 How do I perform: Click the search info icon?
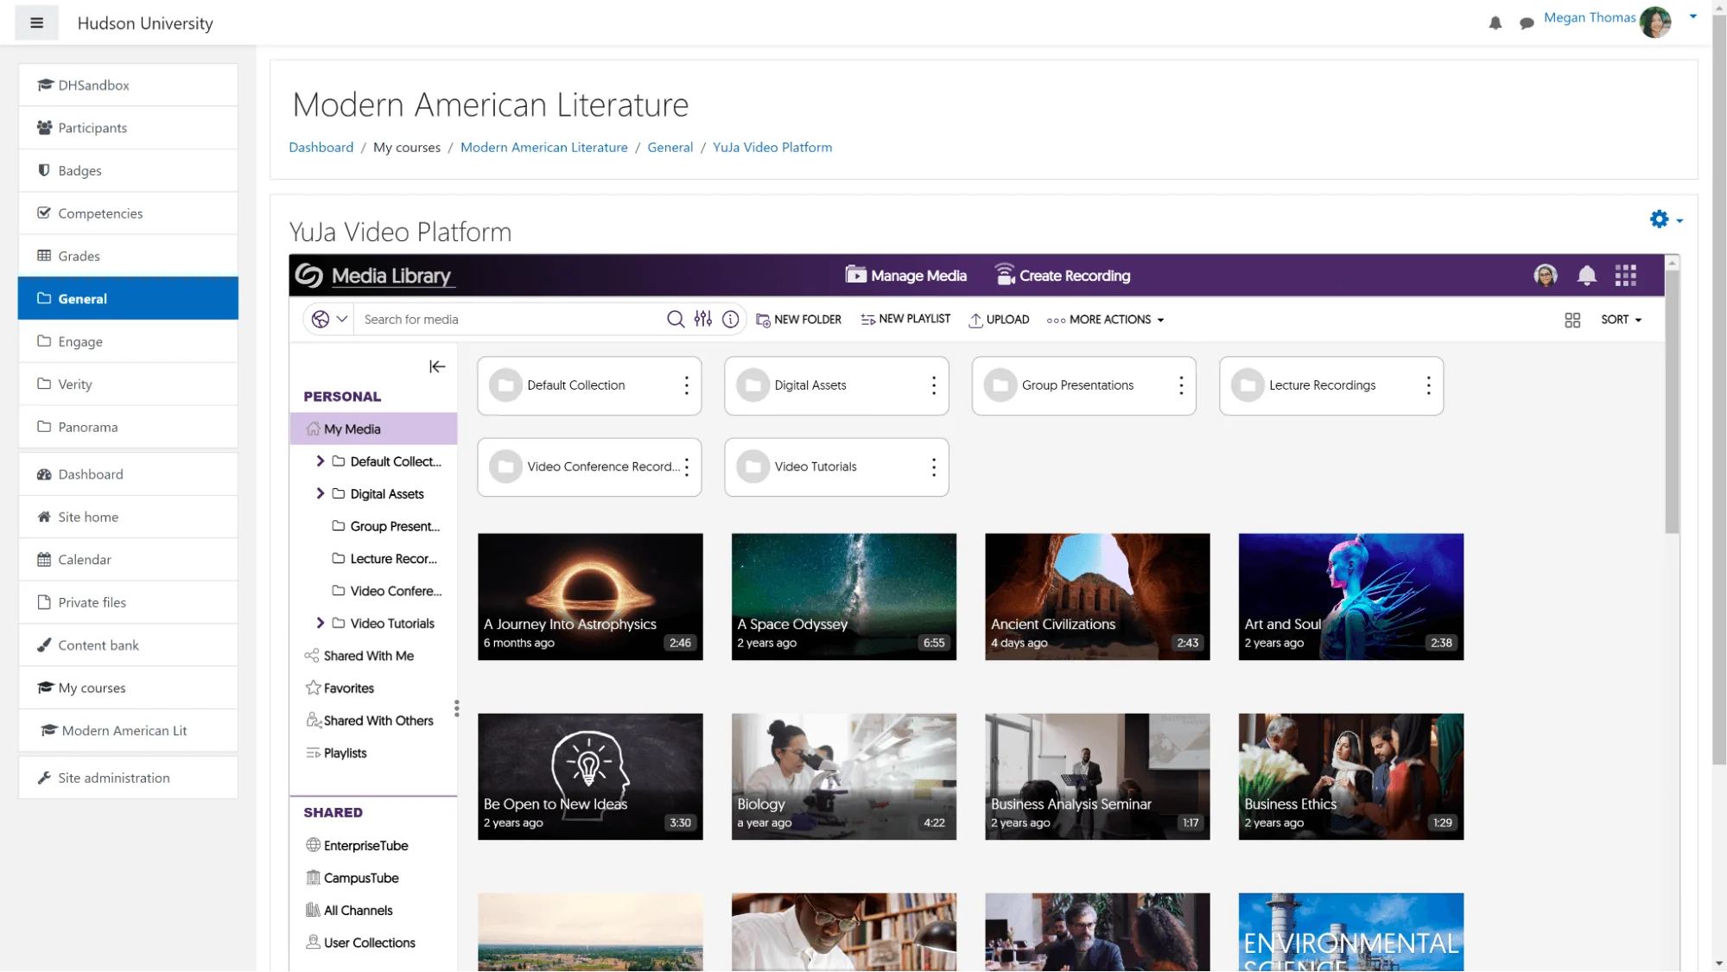(730, 320)
